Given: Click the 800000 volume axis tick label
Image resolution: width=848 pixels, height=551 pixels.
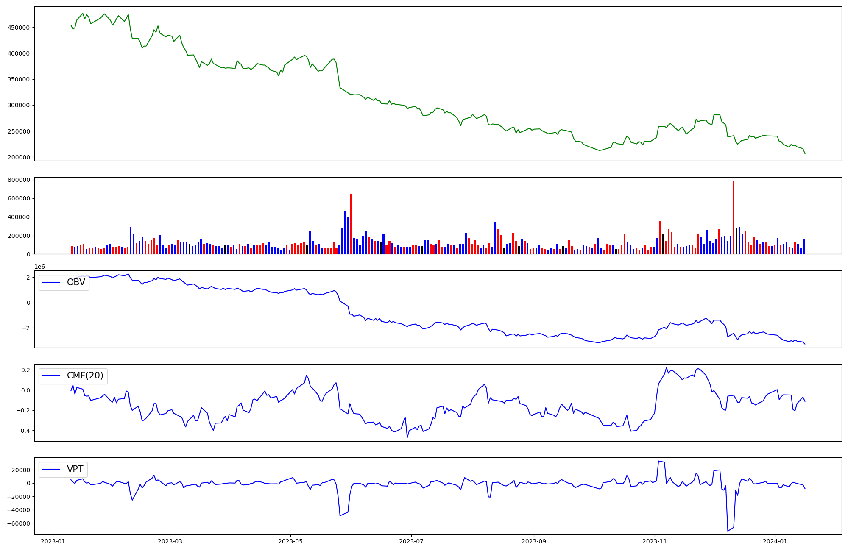Looking at the screenshot, I should coord(19,180).
